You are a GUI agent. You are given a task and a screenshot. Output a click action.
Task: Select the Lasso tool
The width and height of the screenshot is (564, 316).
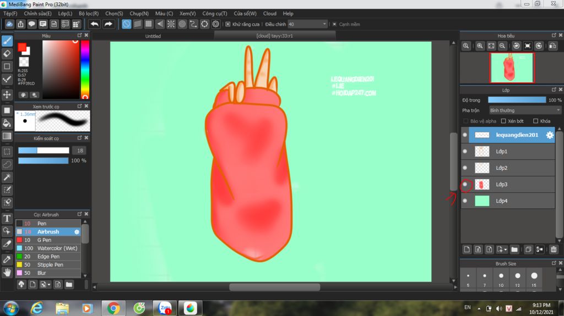point(7,164)
